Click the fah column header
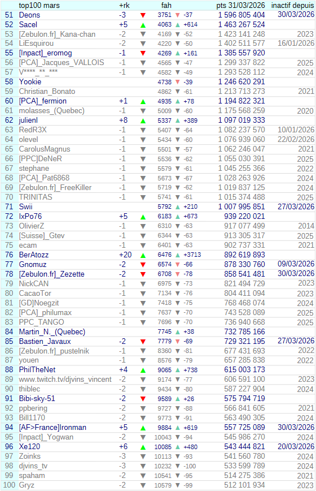The width and height of the screenshot is (316, 491). (x=166, y=5)
